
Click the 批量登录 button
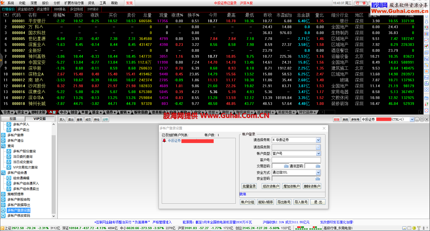pos(249,186)
